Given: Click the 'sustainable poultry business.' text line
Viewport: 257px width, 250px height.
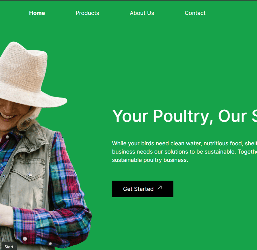Looking at the screenshot, I should tap(150, 160).
